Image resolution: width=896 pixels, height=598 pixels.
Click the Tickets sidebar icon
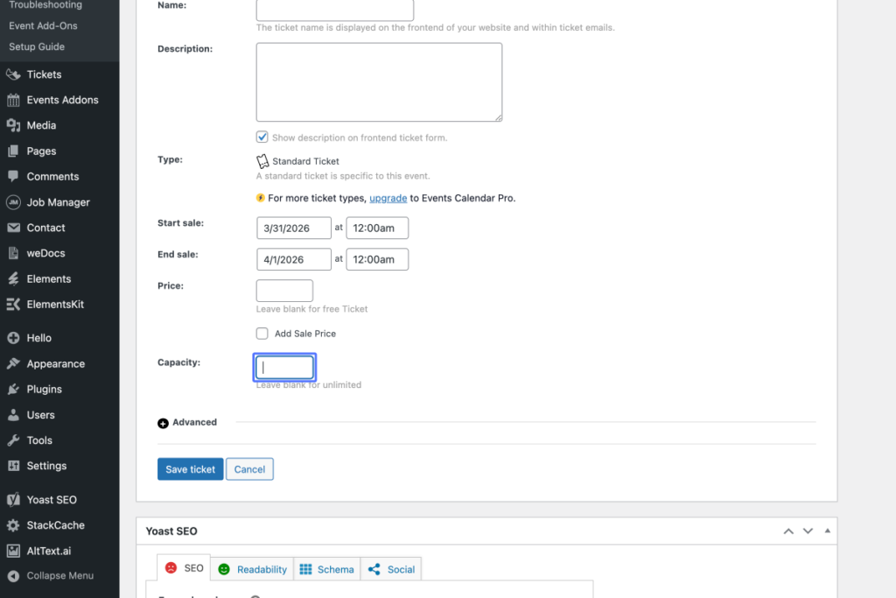(13, 74)
